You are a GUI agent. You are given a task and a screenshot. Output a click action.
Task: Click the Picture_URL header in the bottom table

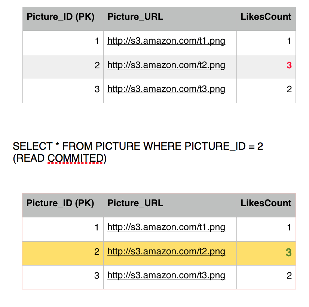point(135,203)
